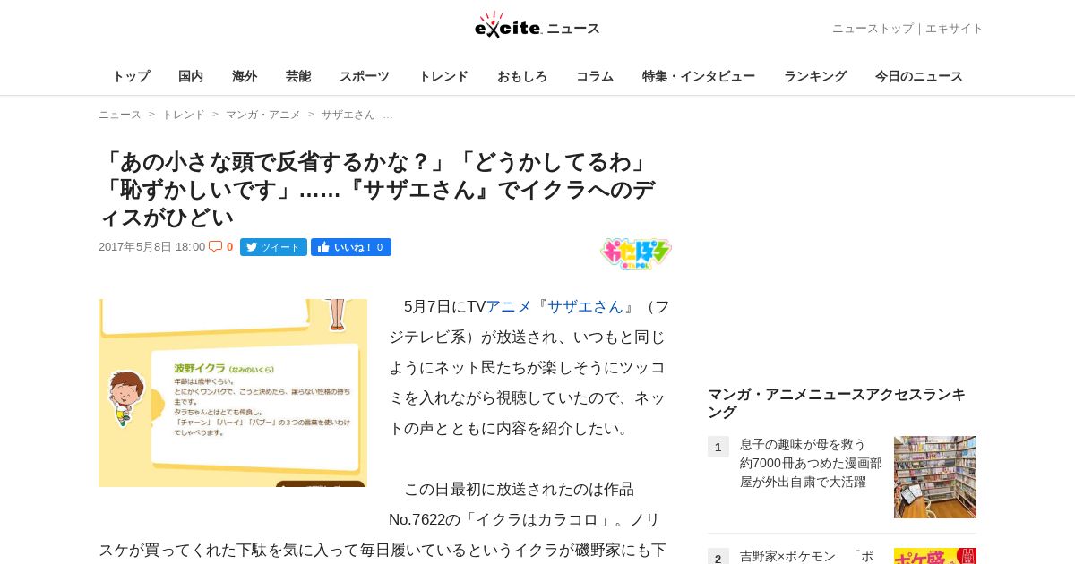Open the 国内 news section
This screenshot has width=1075, height=564.
[191, 76]
